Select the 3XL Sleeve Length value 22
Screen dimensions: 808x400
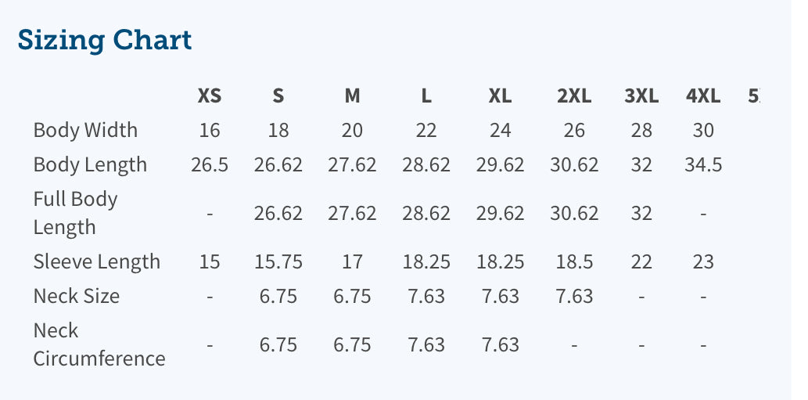[x=641, y=262]
